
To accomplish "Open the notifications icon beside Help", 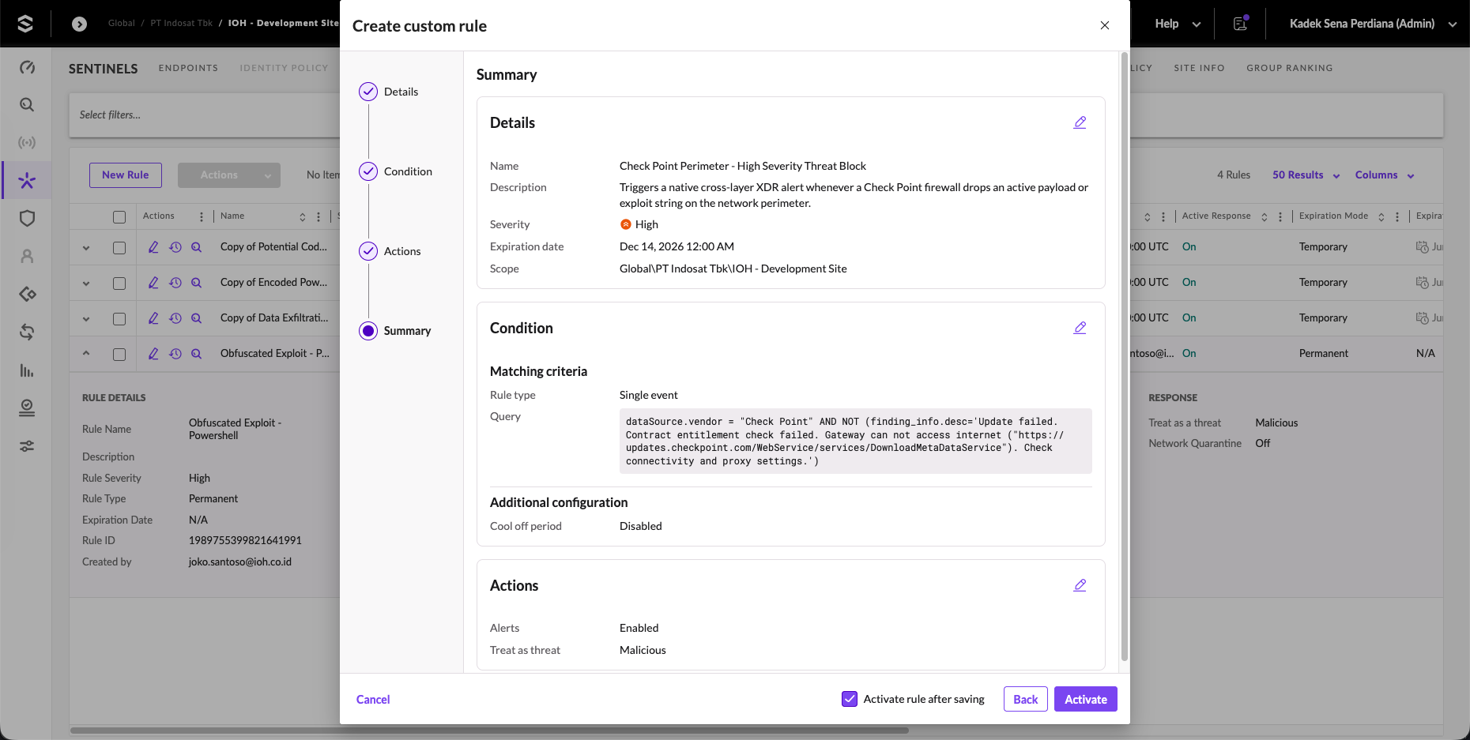I will (1240, 24).
